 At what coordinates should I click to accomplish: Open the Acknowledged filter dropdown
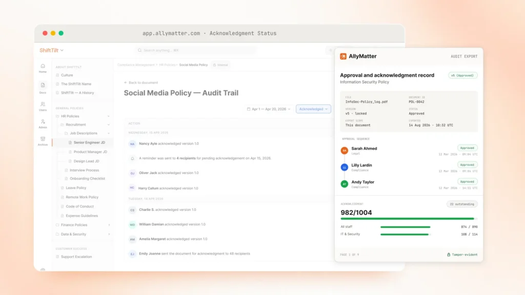point(313,109)
